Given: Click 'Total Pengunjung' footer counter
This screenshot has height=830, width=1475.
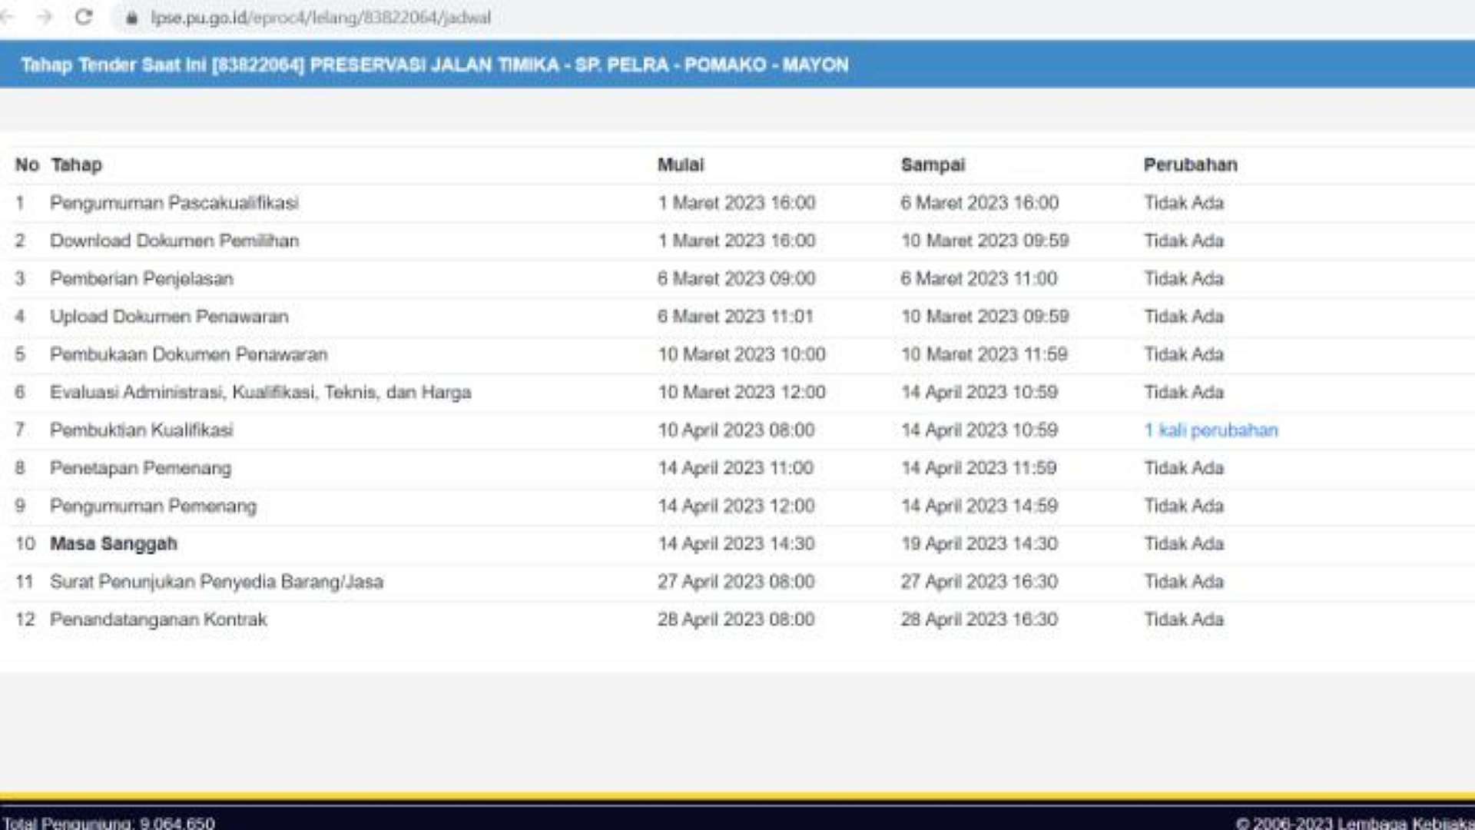Looking at the screenshot, I should [108, 822].
